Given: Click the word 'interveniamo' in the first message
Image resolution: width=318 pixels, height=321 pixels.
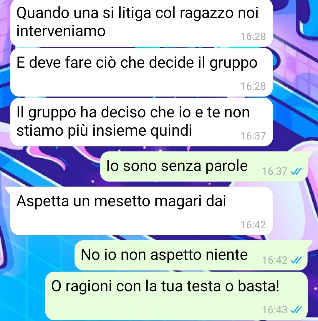Looking at the screenshot, I should pos(61,31).
